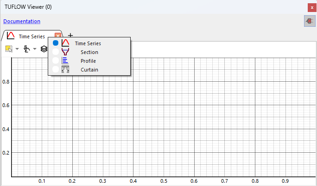Select the Profile radio button
Image resolution: width=317 pixels, height=186 pixels.
(x=56, y=60)
